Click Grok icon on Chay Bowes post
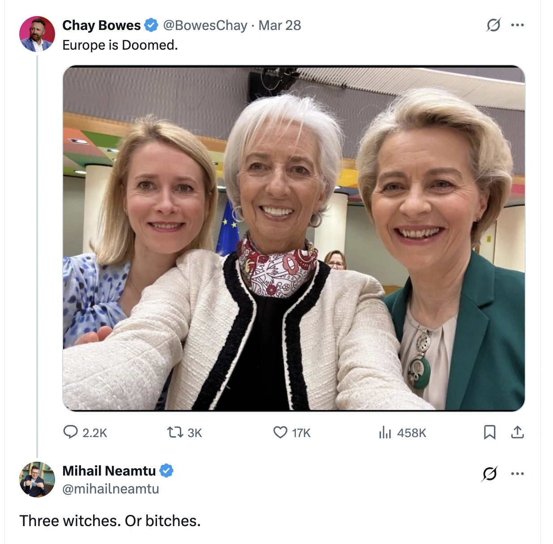 (493, 25)
